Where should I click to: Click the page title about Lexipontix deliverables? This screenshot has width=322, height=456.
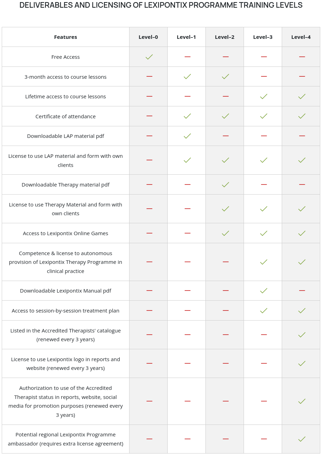(x=161, y=5)
